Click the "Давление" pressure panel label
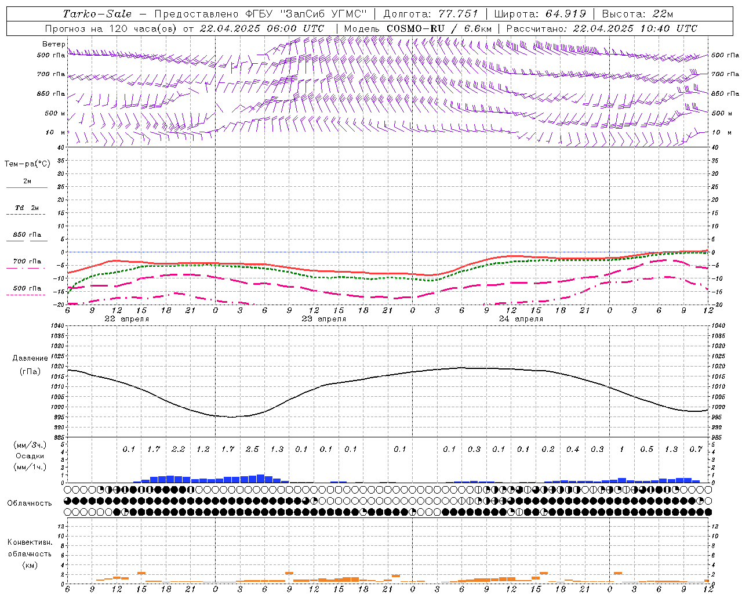Image resolution: width=742 pixels, height=594 pixels. pyautogui.click(x=30, y=358)
